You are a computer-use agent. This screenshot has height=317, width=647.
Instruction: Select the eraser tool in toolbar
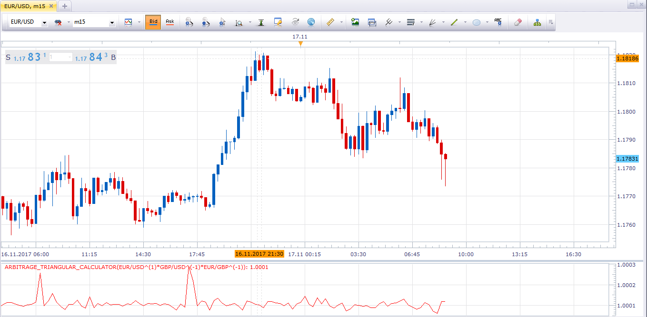(518, 22)
